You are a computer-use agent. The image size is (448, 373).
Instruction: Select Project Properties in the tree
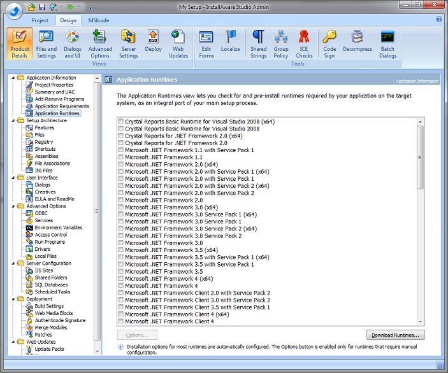click(x=54, y=85)
